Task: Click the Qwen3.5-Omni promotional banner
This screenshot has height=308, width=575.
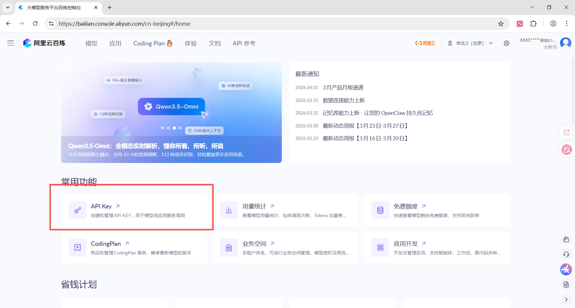Action: (x=171, y=112)
